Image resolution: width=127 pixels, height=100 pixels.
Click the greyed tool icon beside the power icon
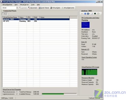(x=92, y=14)
